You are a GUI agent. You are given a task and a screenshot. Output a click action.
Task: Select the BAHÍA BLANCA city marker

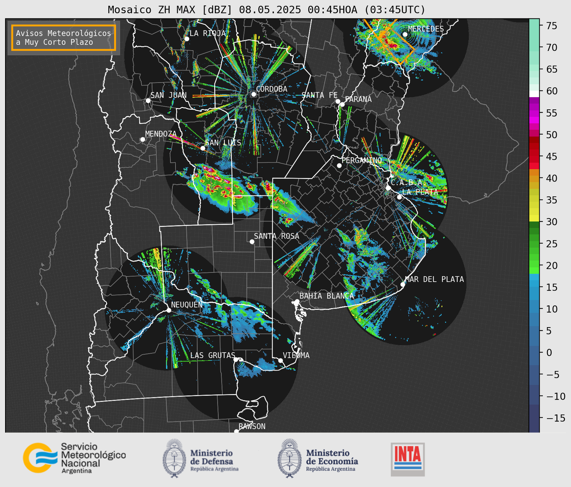click(x=297, y=301)
